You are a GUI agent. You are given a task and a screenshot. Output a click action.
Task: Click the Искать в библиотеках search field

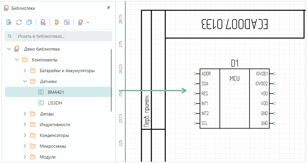[62, 36]
